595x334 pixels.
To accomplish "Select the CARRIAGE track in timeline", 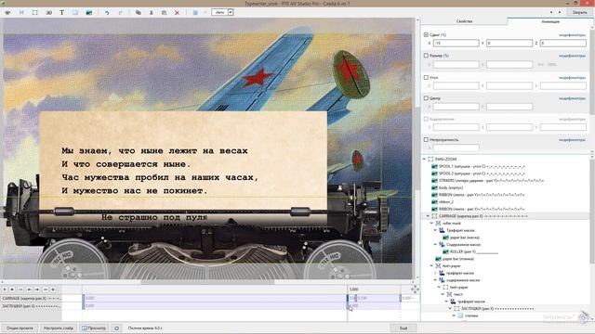I will (31, 299).
